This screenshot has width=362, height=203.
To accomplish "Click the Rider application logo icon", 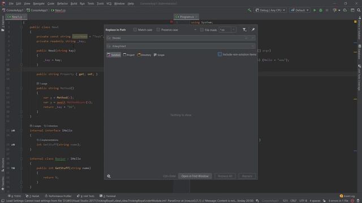I will tap(3, 3).
